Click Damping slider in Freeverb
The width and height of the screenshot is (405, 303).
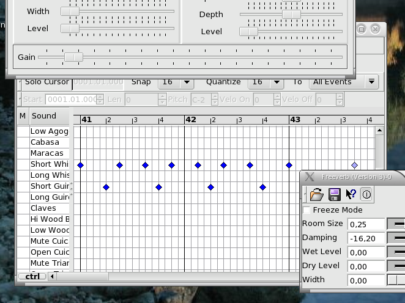point(396,238)
